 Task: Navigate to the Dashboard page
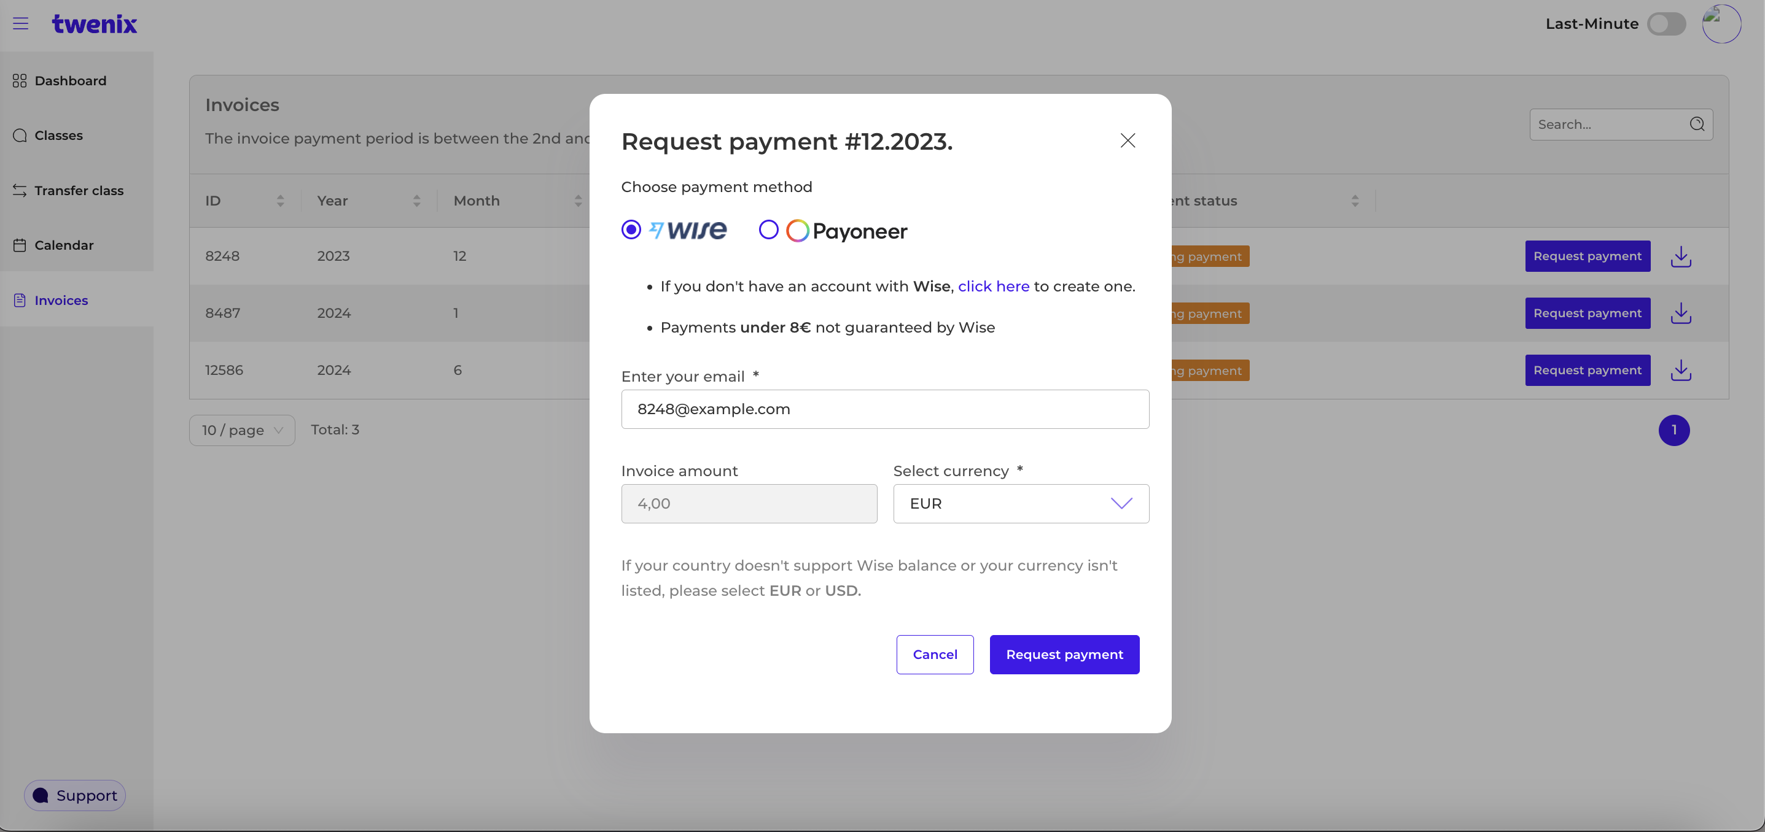tap(71, 80)
